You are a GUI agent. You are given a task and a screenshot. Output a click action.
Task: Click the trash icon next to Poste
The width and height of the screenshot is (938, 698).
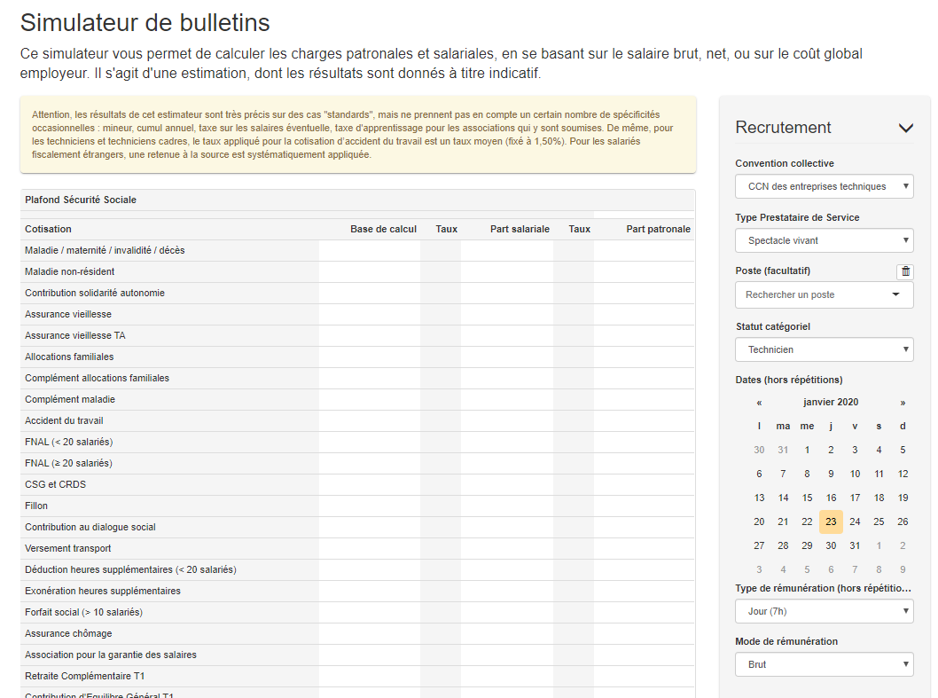906,271
